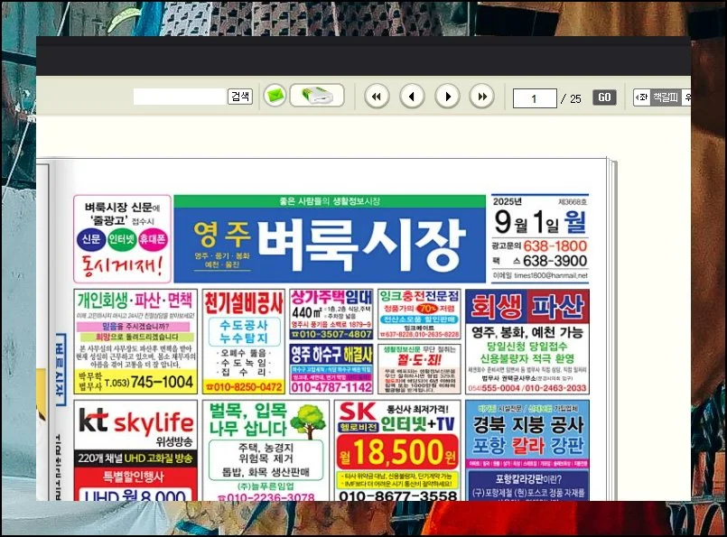
Task: Open the 회생 파산 ad
Action: click(x=527, y=341)
